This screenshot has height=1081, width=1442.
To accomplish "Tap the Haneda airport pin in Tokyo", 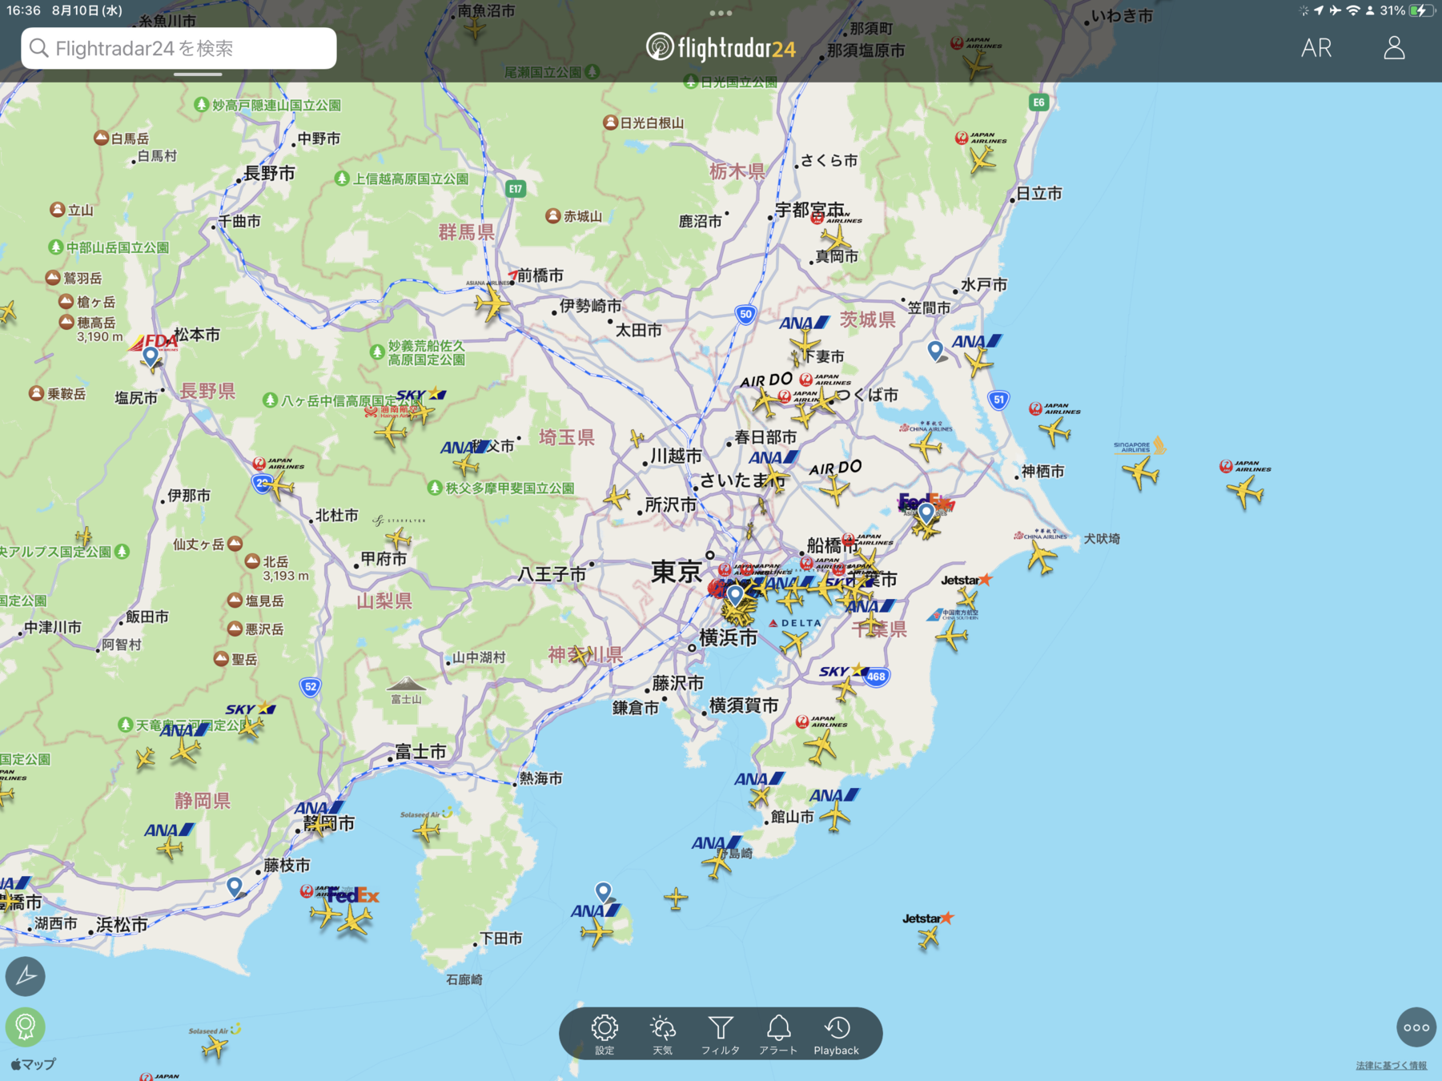I will pos(735,595).
